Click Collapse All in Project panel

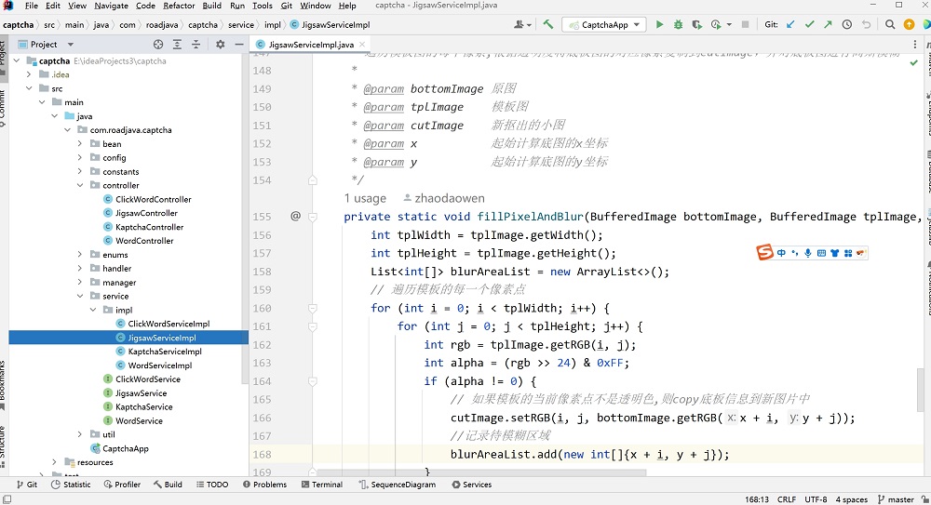(196, 44)
